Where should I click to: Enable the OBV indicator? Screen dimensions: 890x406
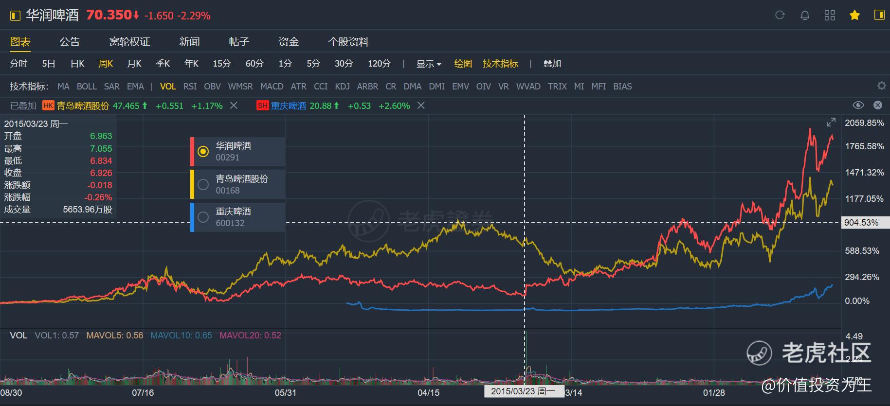(x=212, y=86)
